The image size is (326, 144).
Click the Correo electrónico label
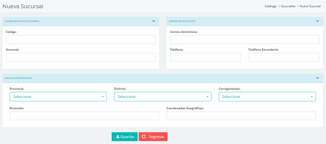pyautogui.click(x=184, y=32)
